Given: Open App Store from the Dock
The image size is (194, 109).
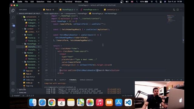Looking at the screenshot, I should click(119, 102).
